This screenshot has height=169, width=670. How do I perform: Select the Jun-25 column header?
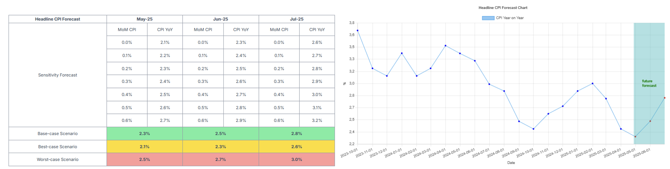[x=220, y=19]
